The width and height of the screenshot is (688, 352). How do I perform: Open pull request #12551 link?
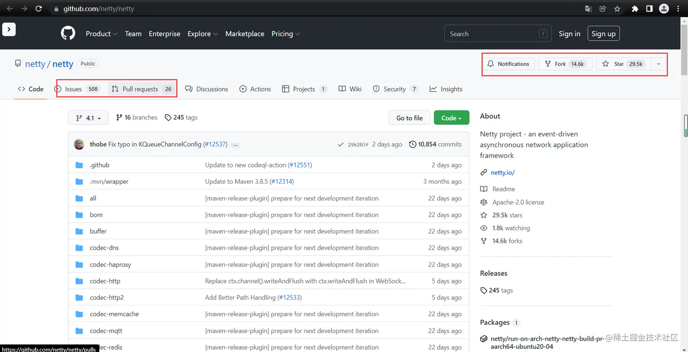[x=300, y=165]
